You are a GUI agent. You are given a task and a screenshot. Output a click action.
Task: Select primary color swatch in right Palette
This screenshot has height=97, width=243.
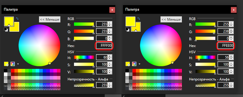point(131,21)
